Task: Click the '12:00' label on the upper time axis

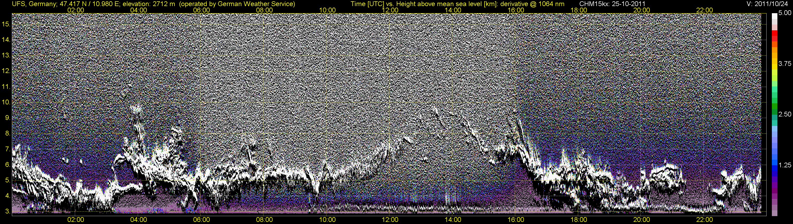Action: click(390, 10)
